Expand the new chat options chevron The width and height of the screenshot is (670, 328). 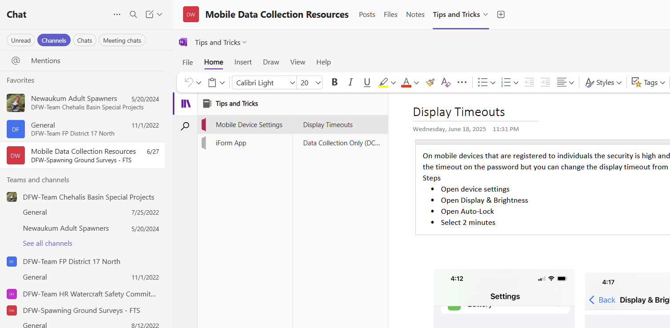click(x=160, y=15)
